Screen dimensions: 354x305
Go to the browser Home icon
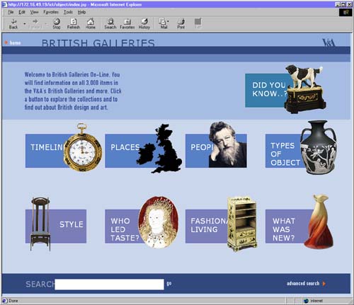91,23
